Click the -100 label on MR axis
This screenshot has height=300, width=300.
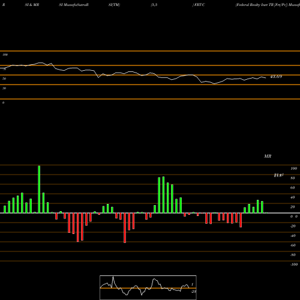click(x=294, y=265)
